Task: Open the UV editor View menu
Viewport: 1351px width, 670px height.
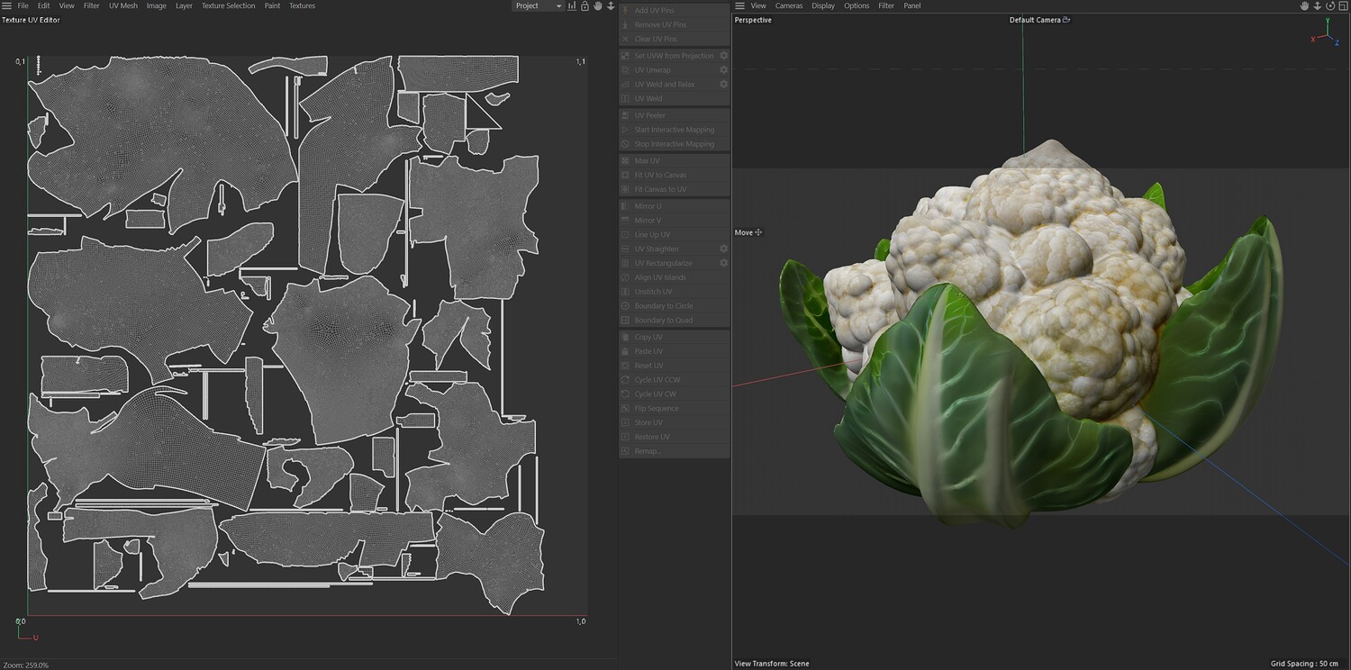Action: pyautogui.click(x=67, y=5)
